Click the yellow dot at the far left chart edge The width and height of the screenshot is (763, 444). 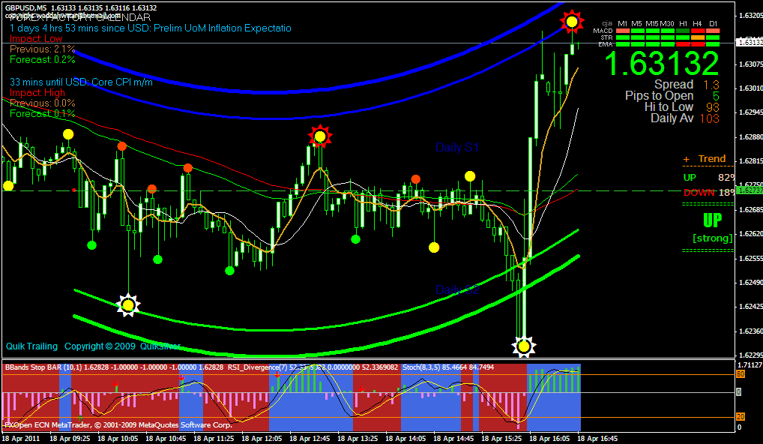point(8,185)
